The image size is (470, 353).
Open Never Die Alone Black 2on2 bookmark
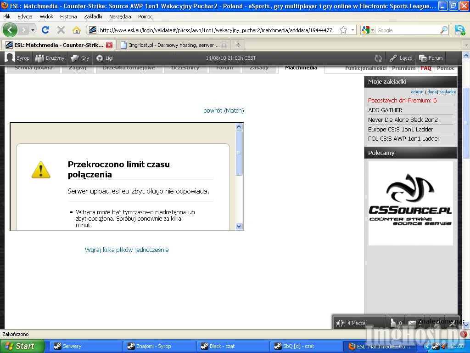(x=403, y=120)
